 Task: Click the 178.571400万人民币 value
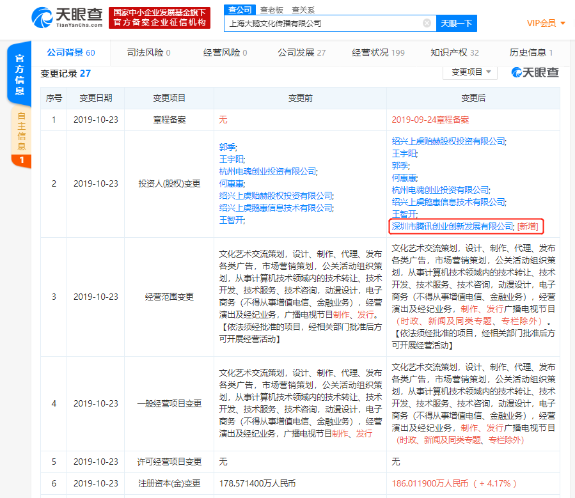(x=257, y=483)
